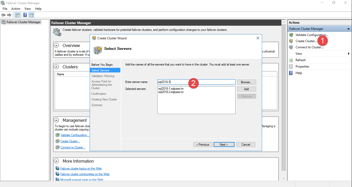This screenshot has height=187, width=352.
Task: Collapse the Management section
Action: coord(56,120)
